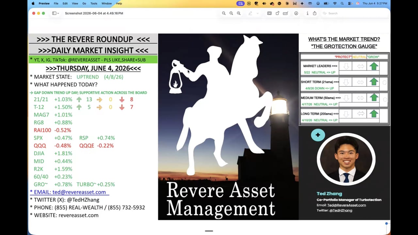Click the rectangular selection tool icon

pos(269,13)
